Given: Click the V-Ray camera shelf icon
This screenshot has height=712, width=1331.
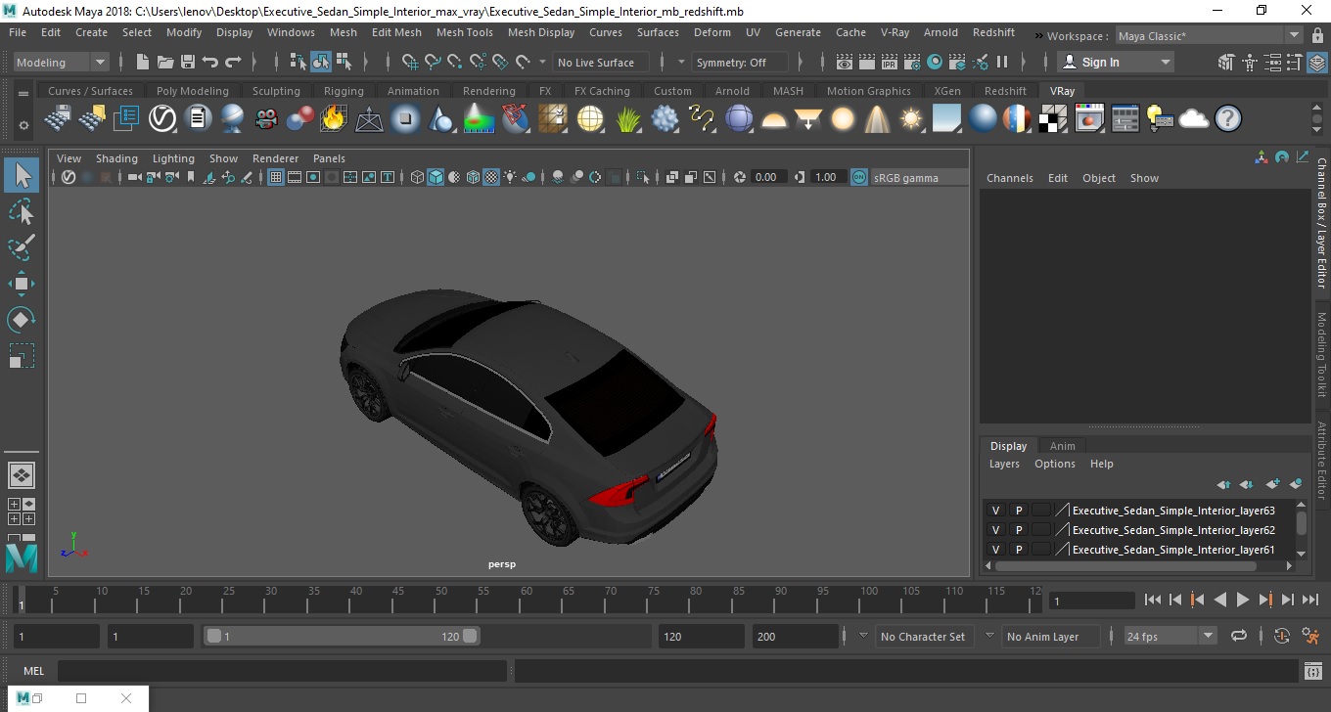Looking at the screenshot, I should pos(266,119).
